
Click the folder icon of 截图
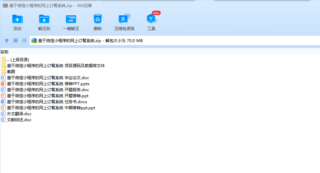click(4, 72)
